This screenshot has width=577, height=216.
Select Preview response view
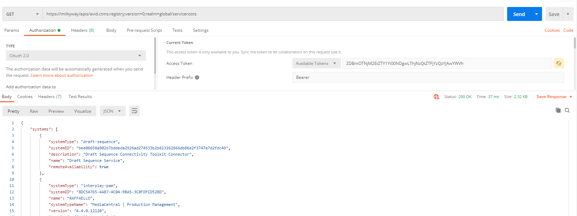point(56,111)
